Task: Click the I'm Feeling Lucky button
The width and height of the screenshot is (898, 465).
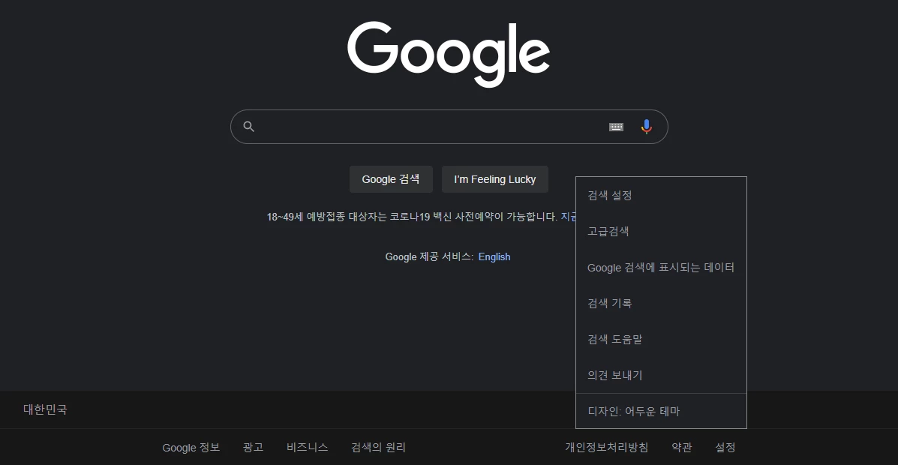Action: coord(494,178)
